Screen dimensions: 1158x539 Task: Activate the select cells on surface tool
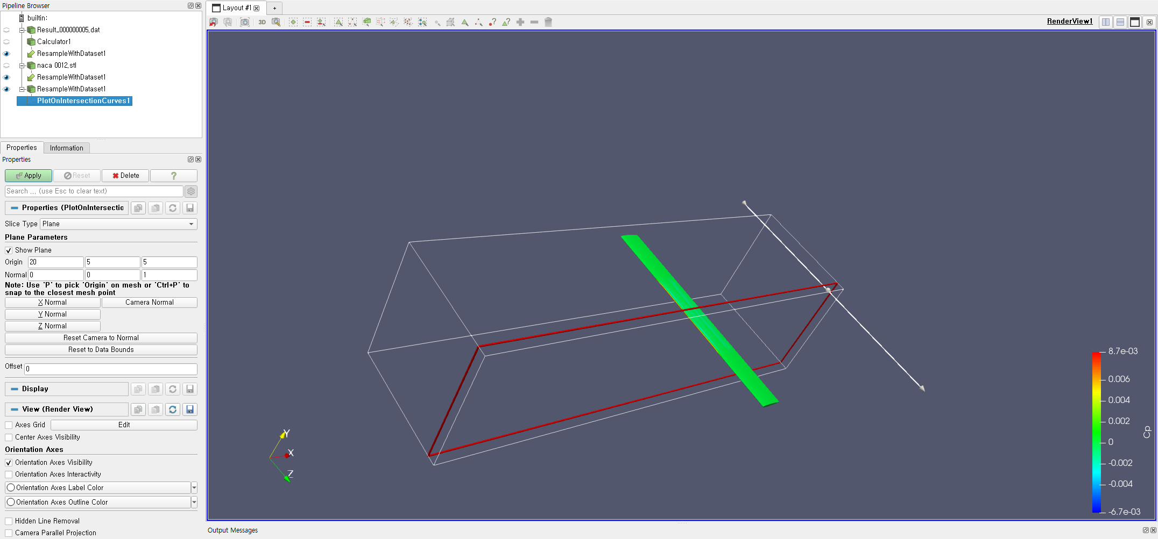click(x=338, y=22)
